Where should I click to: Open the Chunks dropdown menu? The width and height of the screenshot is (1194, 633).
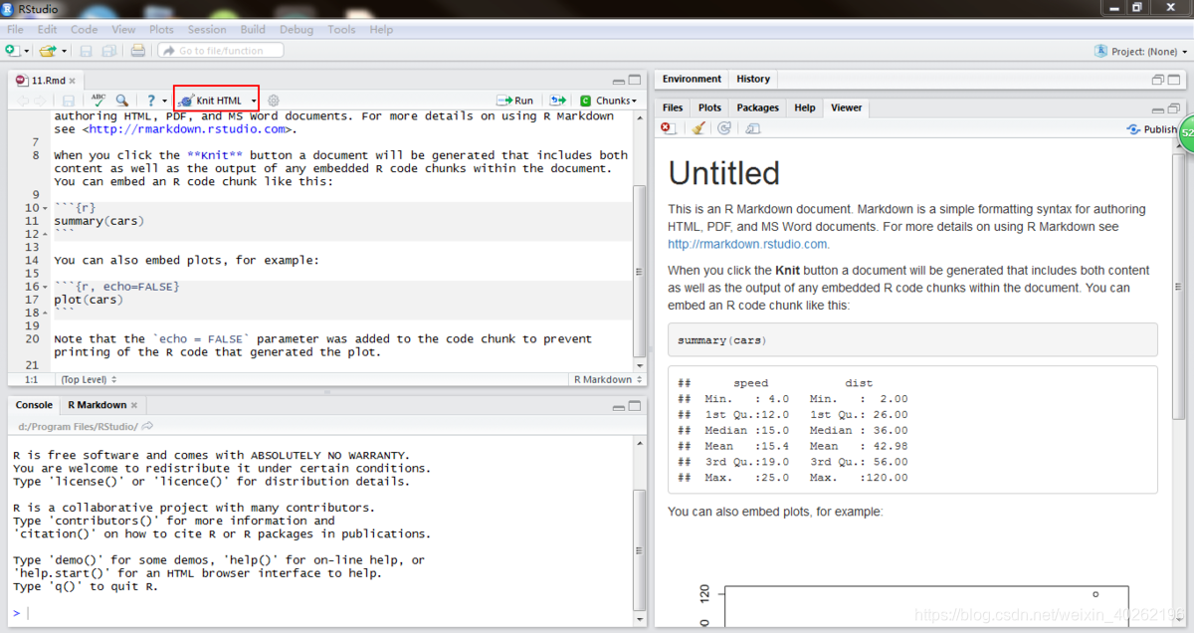pos(608,101)
